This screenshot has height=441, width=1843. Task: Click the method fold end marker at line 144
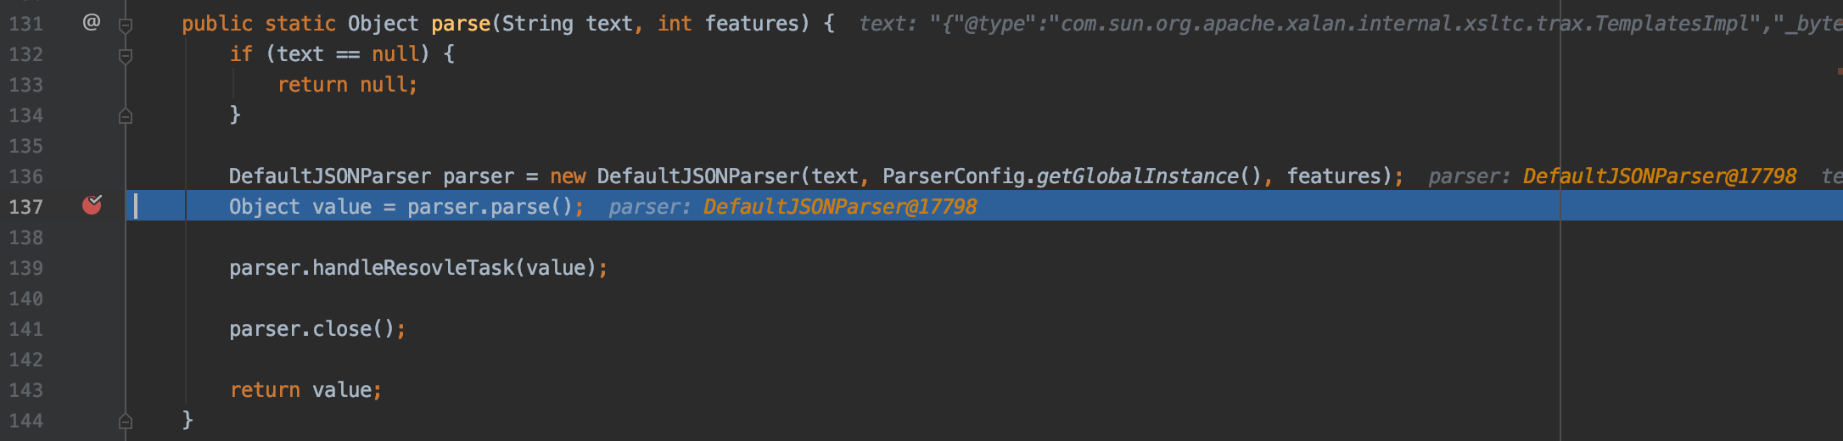[x=126, y=421]
